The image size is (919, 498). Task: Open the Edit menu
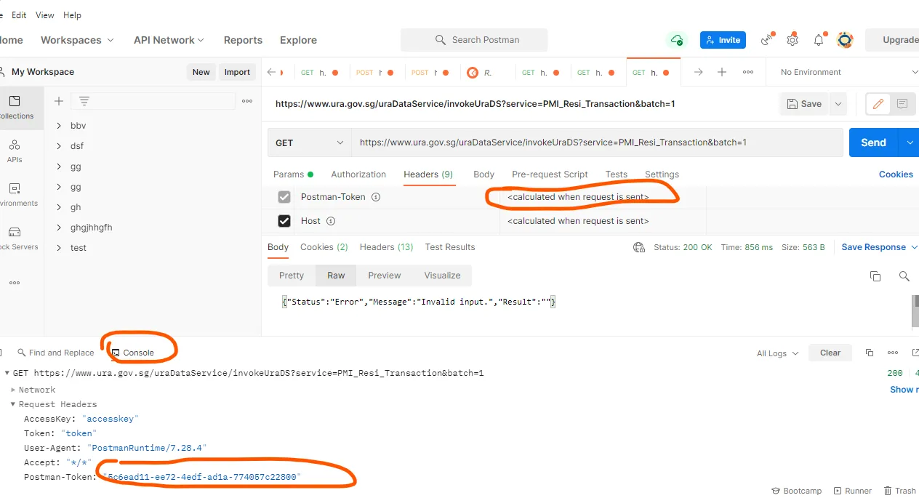pos(19,15)
